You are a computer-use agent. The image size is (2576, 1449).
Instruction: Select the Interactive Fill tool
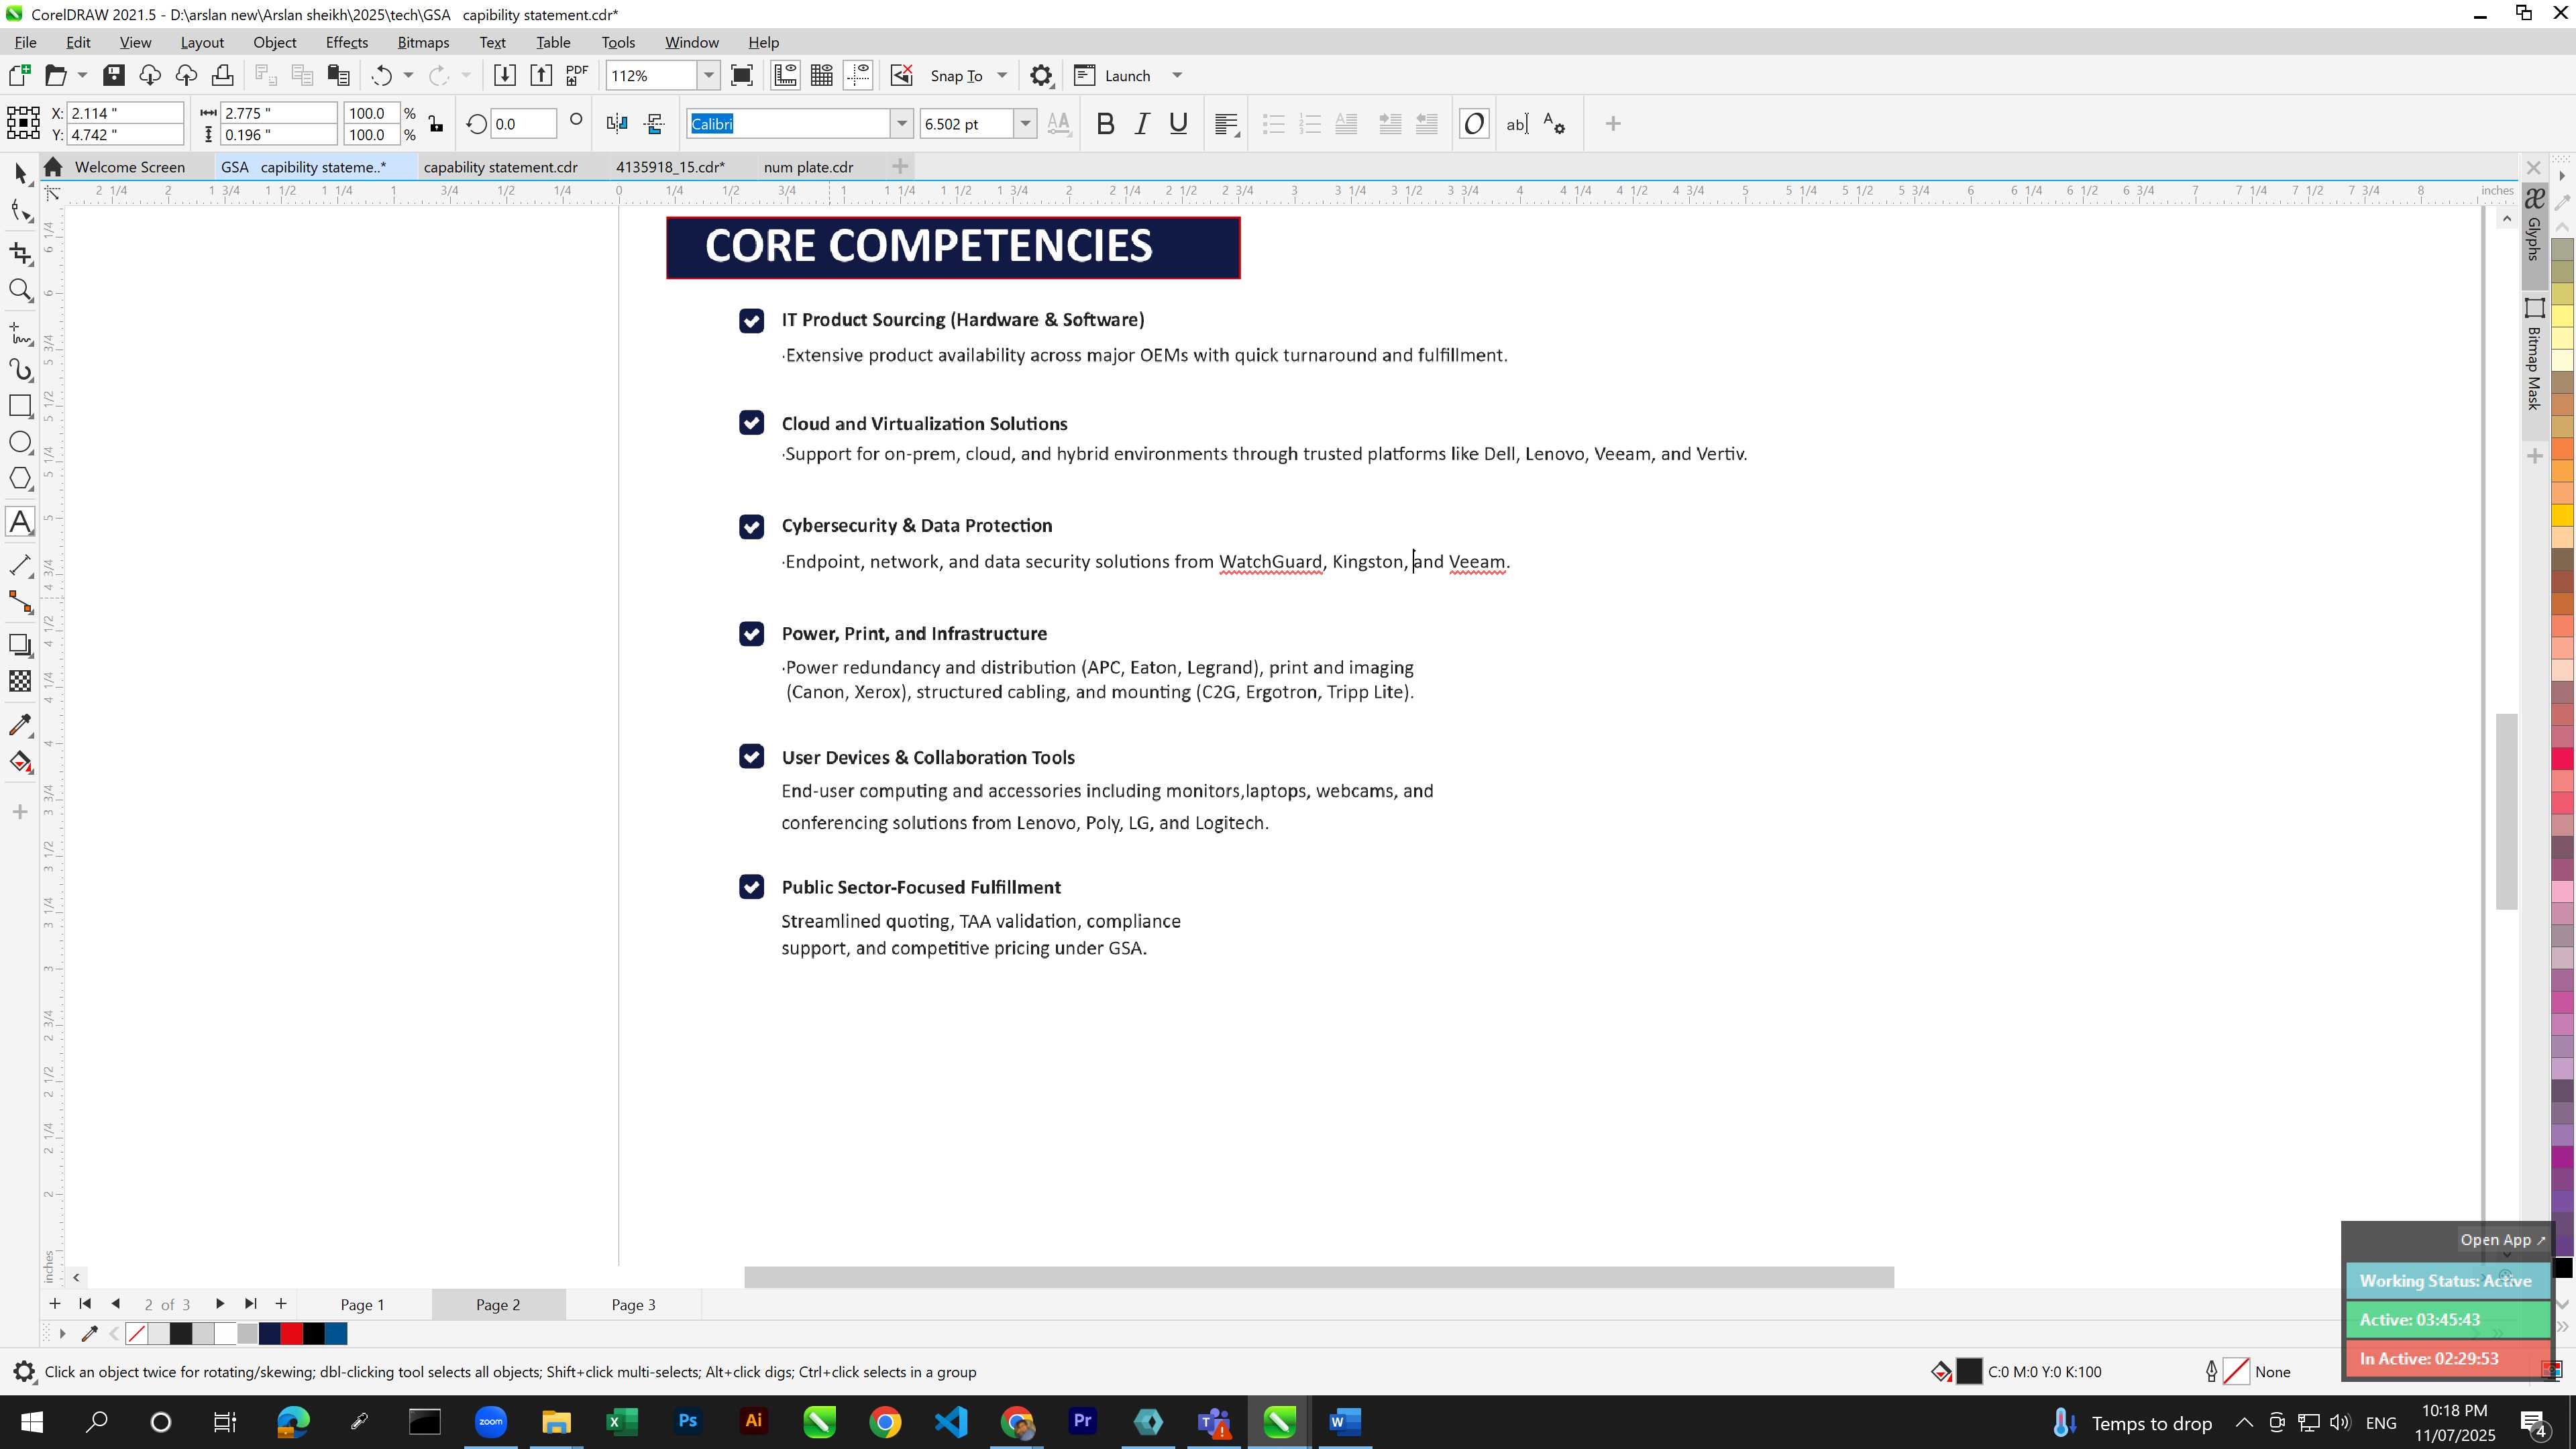(20, 762)
